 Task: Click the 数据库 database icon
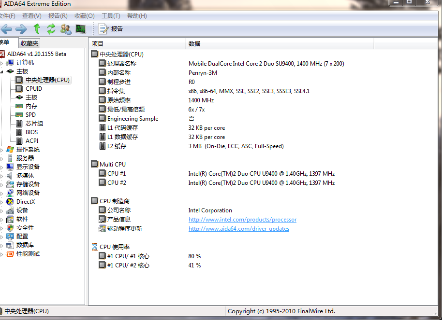(10, 245)
